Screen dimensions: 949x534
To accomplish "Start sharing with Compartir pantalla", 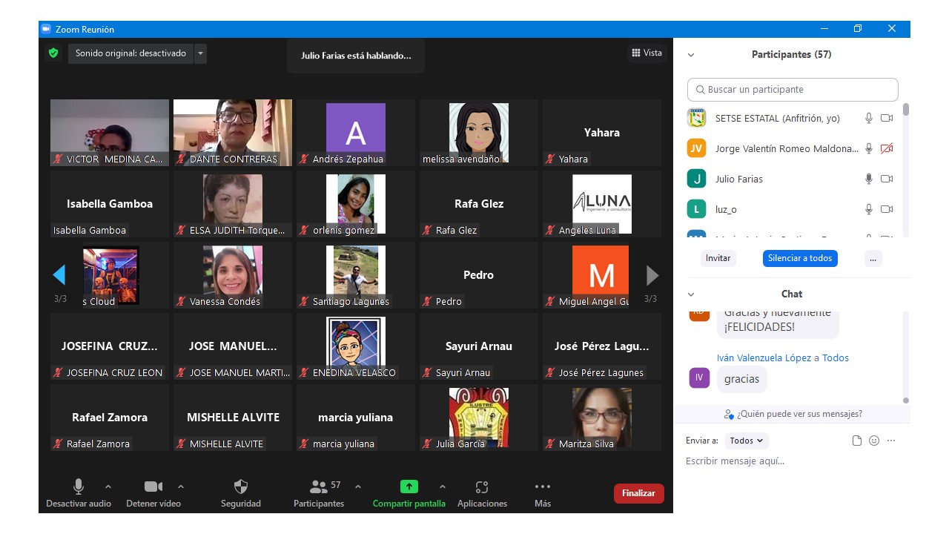I will click(x=409, y=493).
